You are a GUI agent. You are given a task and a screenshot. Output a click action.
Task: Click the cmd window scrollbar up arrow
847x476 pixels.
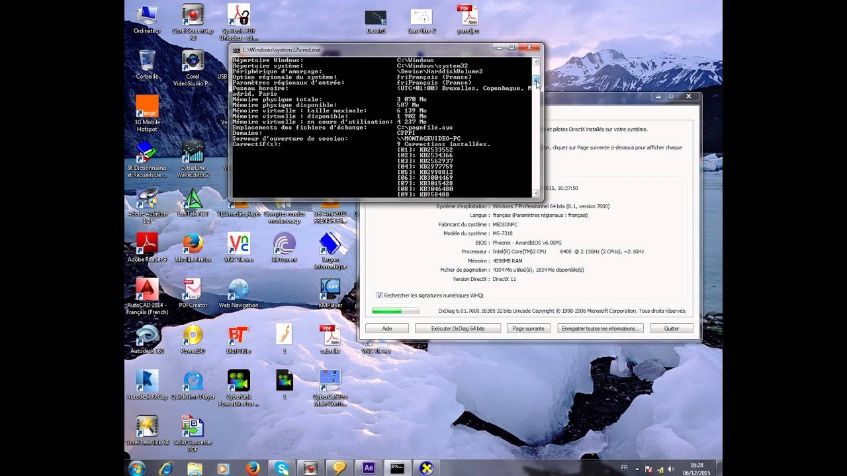click(536, 61)
